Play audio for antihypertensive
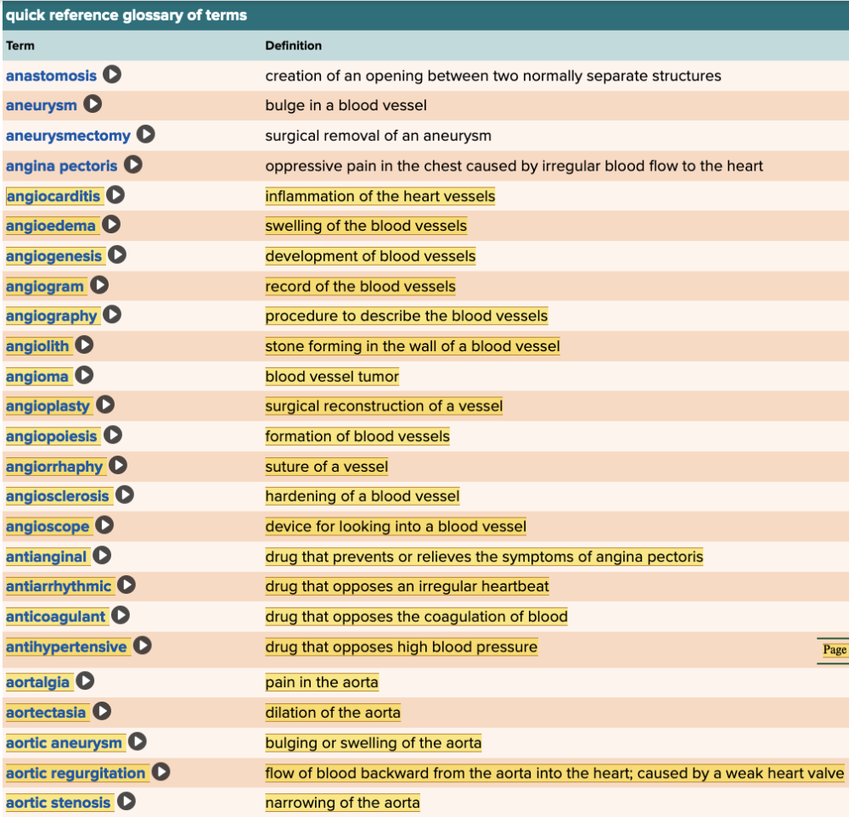Screen dimensions: 849x817 click(142, 646)
